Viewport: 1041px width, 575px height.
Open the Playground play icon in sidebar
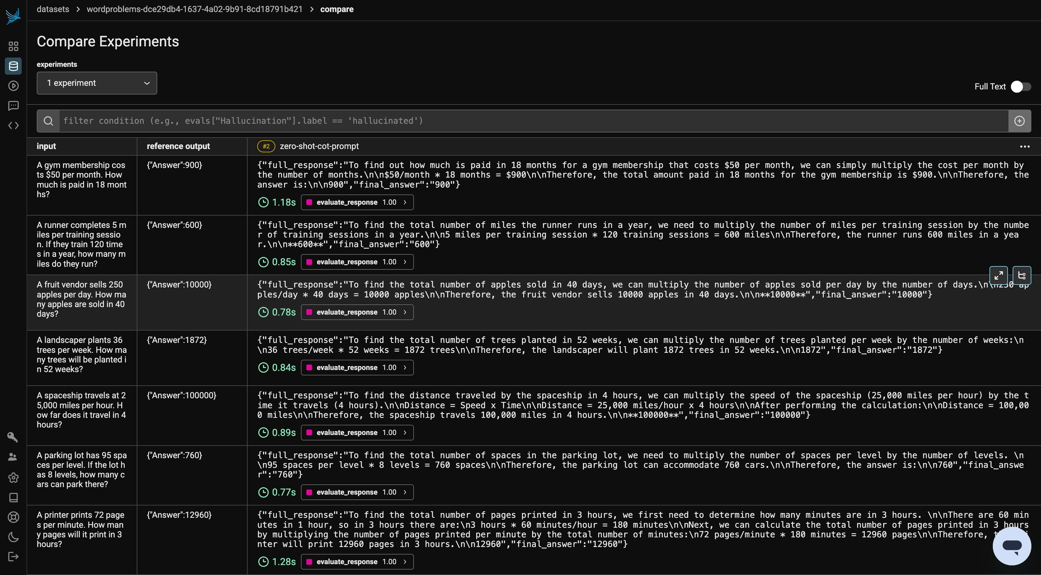pyautogui.click(x=13, y=86)
